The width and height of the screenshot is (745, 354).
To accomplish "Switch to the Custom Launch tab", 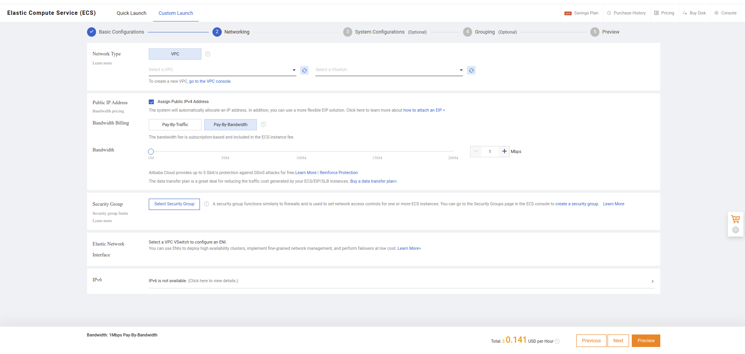I will [176, 13].
